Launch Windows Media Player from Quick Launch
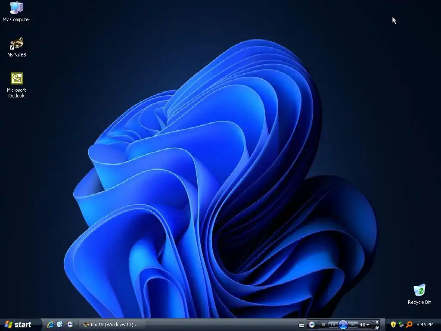441x331 pixels. pos(70,325)
